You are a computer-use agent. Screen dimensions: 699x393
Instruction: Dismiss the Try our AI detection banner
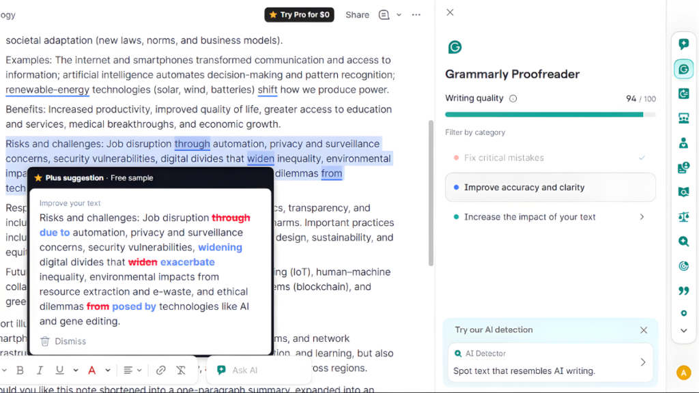click(x=644, y=330)
